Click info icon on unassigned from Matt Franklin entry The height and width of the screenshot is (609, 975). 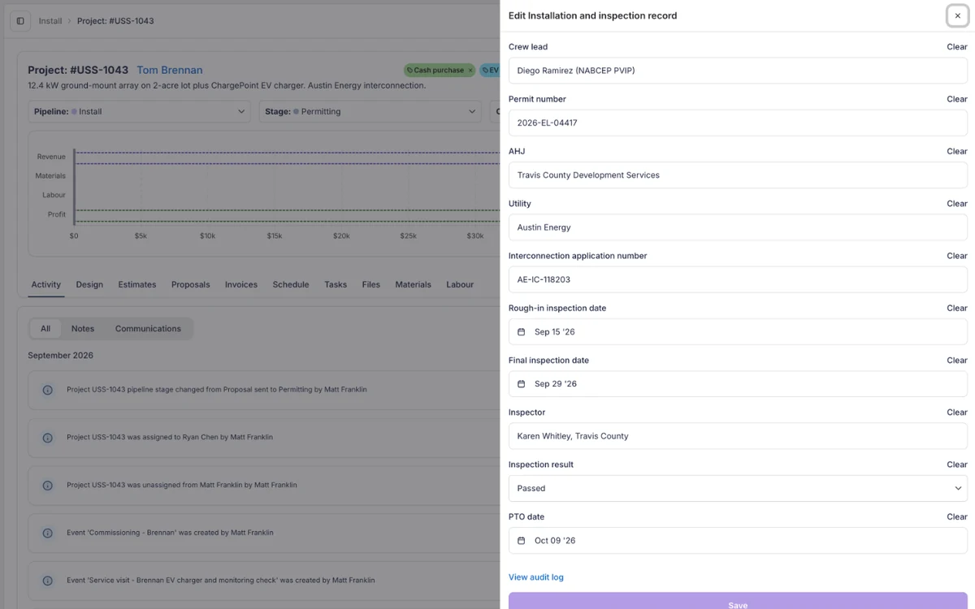tap(48, 486)
